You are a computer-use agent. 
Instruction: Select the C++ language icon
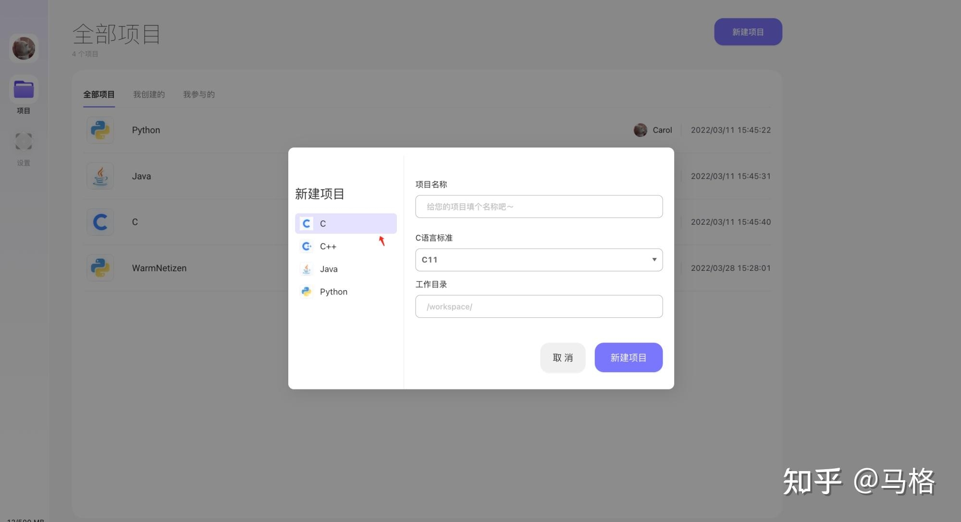[x=306, y=246]
